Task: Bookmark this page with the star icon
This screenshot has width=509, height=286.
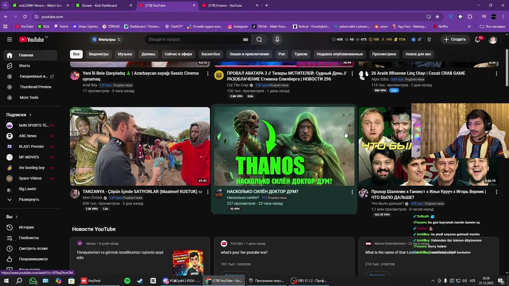Action: tap(437, 17)
